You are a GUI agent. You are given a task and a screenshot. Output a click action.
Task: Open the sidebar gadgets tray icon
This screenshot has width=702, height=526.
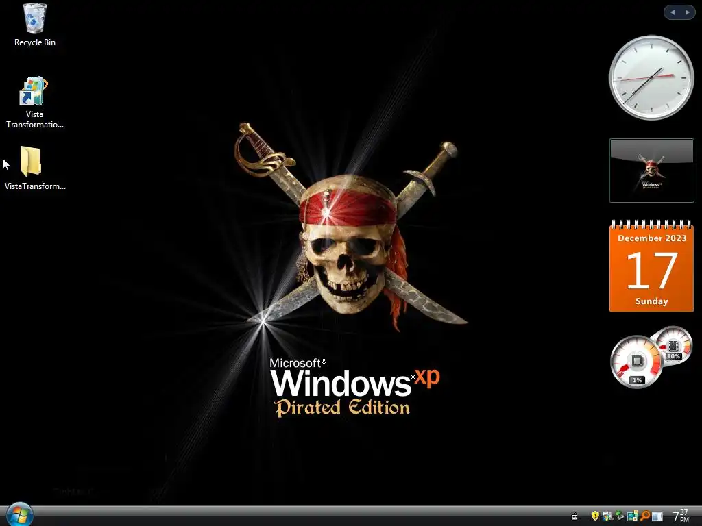tap(633, 516)
